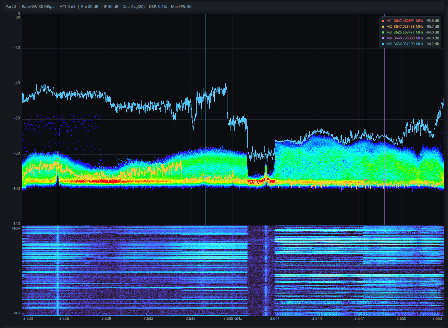Screen dimensions: 448x328
Task: Adjust the ATT 0 dB attenuation setting
Action: click(67, 6)
